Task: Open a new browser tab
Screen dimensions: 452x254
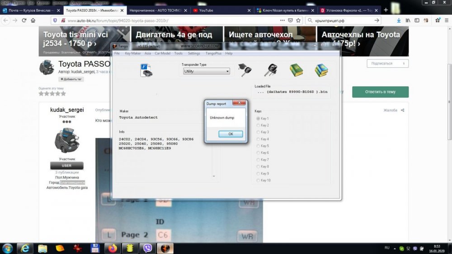Action: coord(386,10)
